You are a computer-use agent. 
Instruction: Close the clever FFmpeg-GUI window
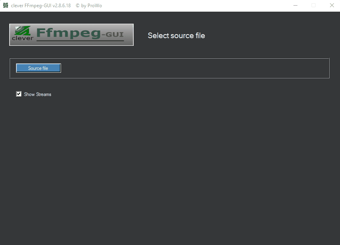332,6
